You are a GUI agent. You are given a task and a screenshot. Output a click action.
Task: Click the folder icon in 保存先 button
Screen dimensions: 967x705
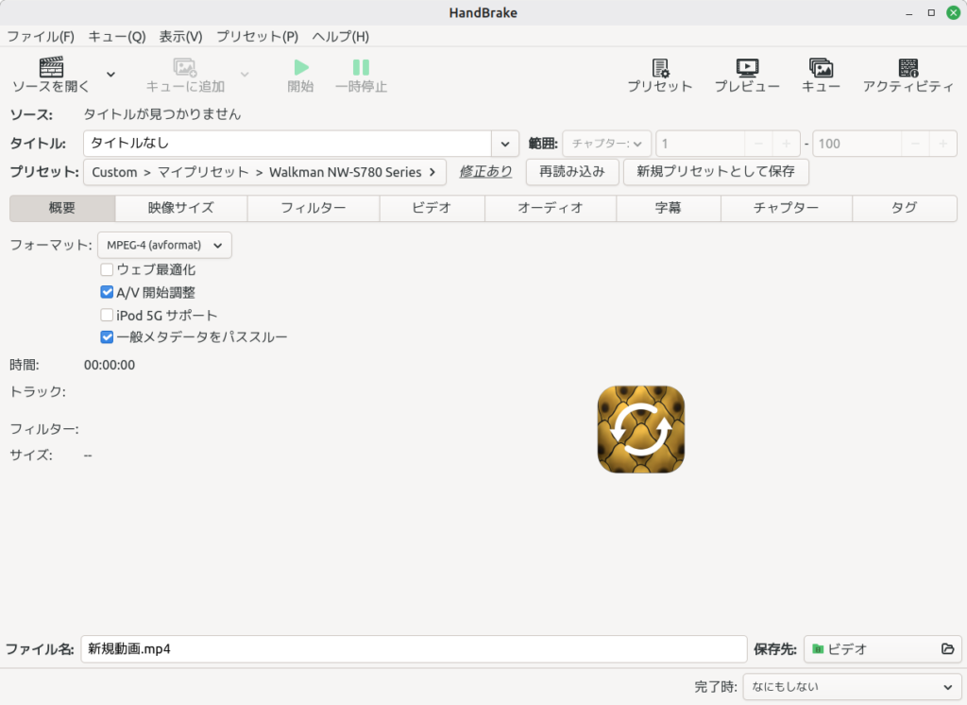click(947, 649)
